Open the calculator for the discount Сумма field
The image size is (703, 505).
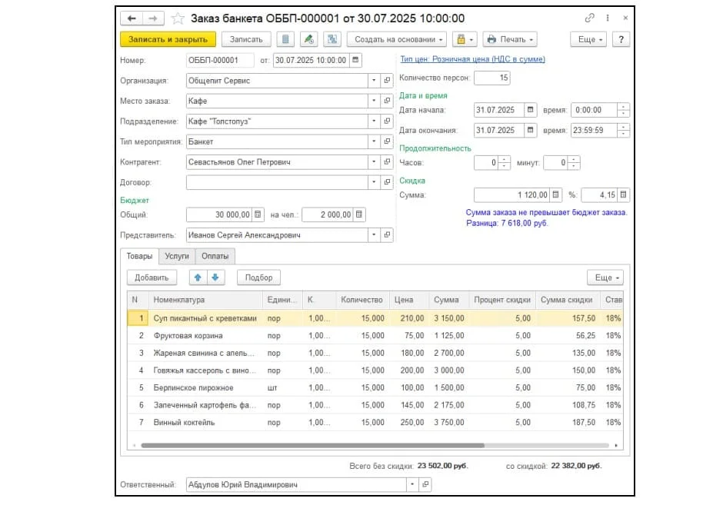coord(555,195)
